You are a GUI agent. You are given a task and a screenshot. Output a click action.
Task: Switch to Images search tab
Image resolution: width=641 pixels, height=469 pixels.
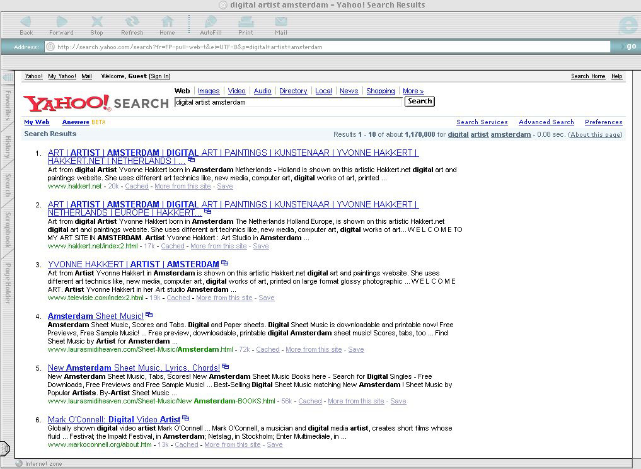[x=209, y=91]
